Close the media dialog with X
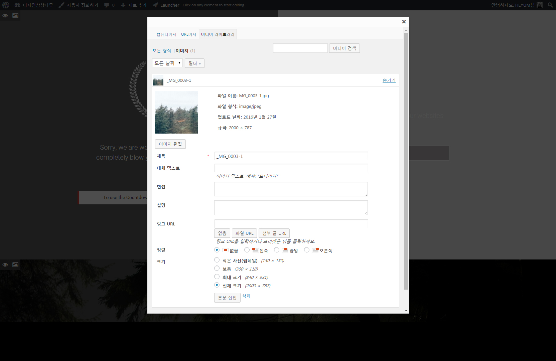Screen dimensions: 556x361 click(404, 22)
